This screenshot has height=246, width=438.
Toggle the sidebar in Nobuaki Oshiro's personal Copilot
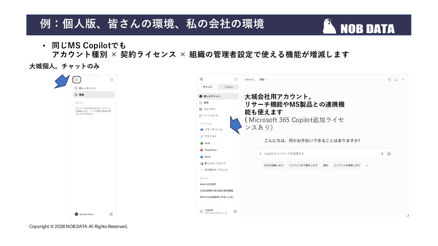coord(77,80)
